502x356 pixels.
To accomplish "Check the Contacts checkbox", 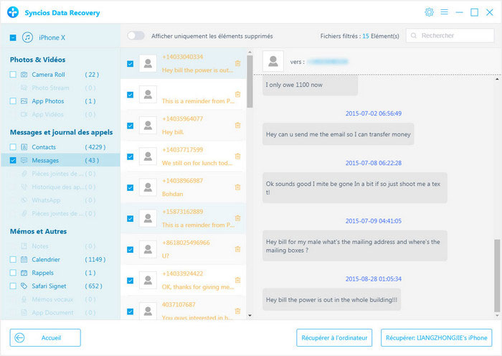I will tap(14, 147).
